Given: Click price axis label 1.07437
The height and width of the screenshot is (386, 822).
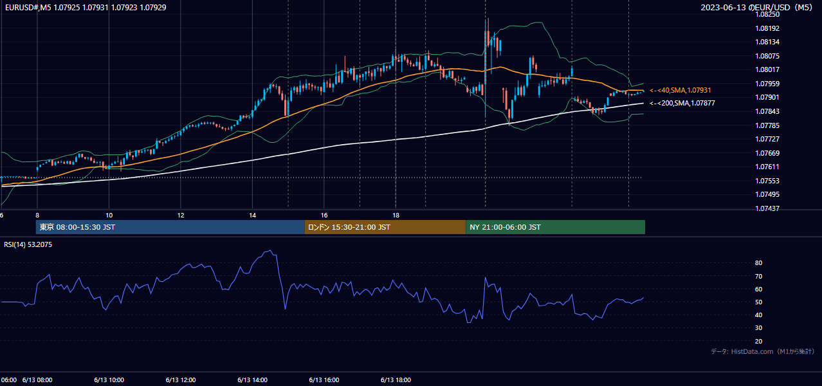Looking at the screenshot, I should (767, 208).
